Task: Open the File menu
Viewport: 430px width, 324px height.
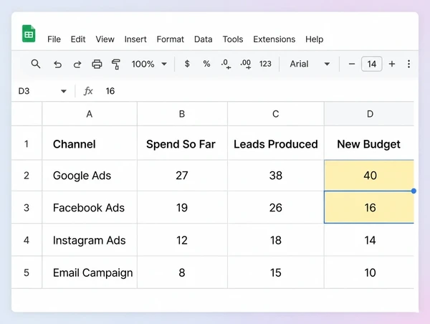Action: tap(54, 39)
